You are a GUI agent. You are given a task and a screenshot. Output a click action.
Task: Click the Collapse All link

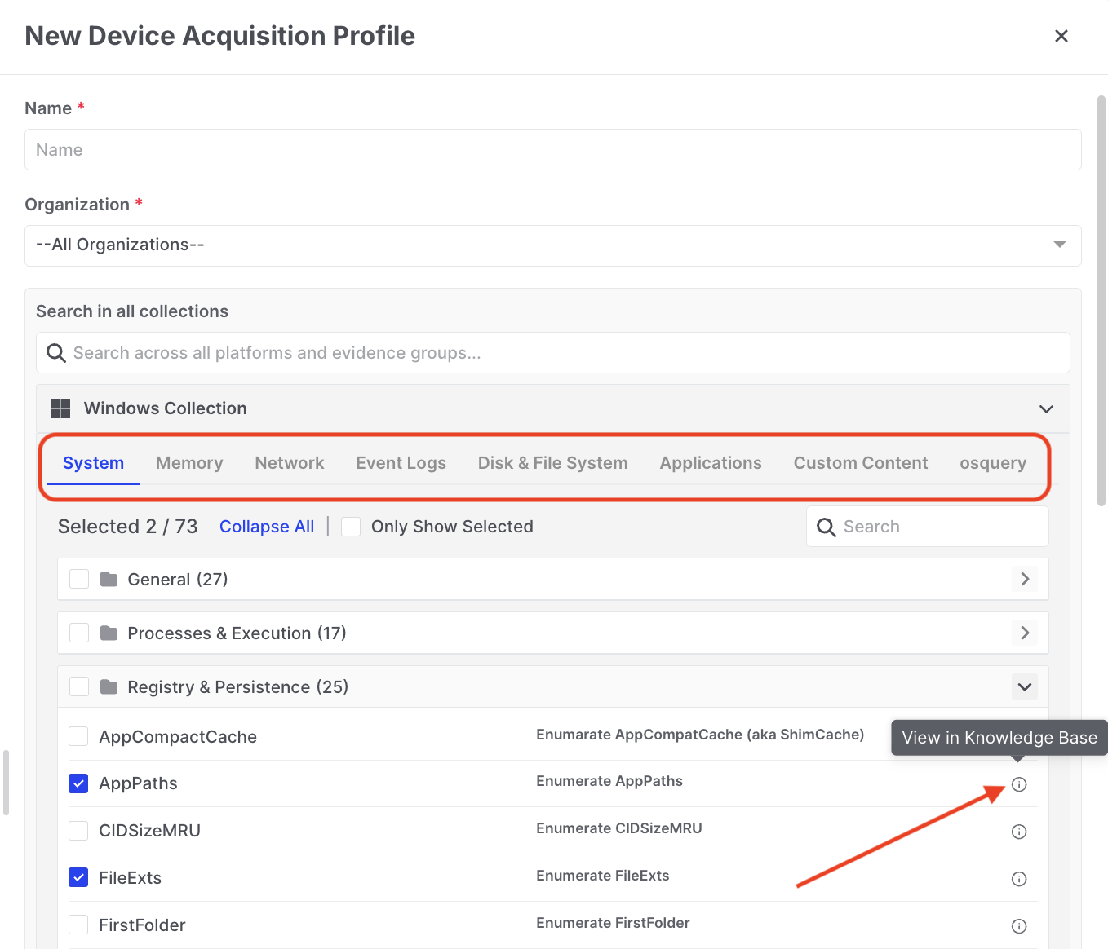[267, 527]
